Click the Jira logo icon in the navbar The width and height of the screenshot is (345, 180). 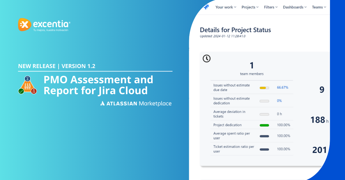(206, 7)
